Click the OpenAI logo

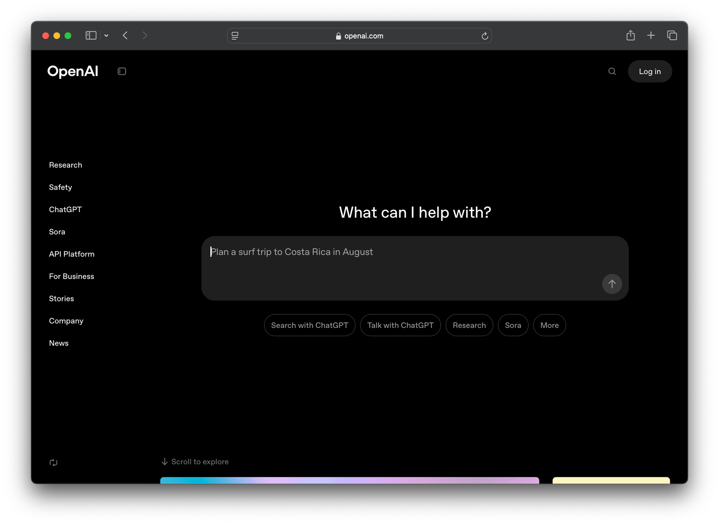click(73, 71)
